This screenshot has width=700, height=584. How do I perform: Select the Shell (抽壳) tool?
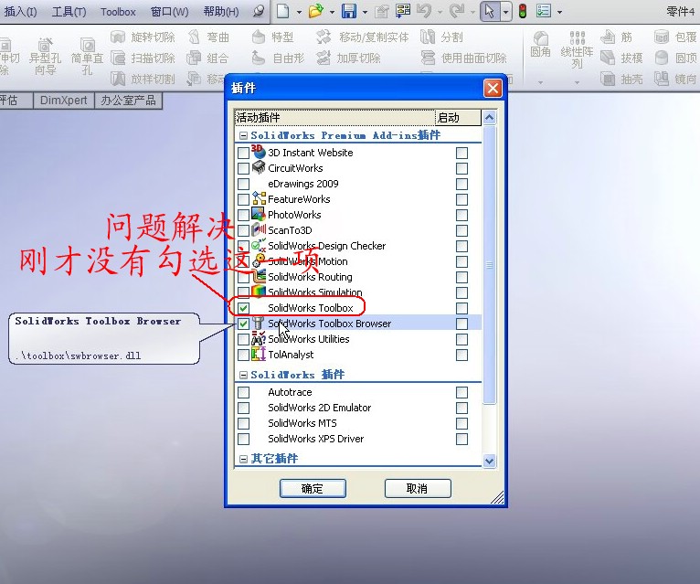click(x=621, y=79)
